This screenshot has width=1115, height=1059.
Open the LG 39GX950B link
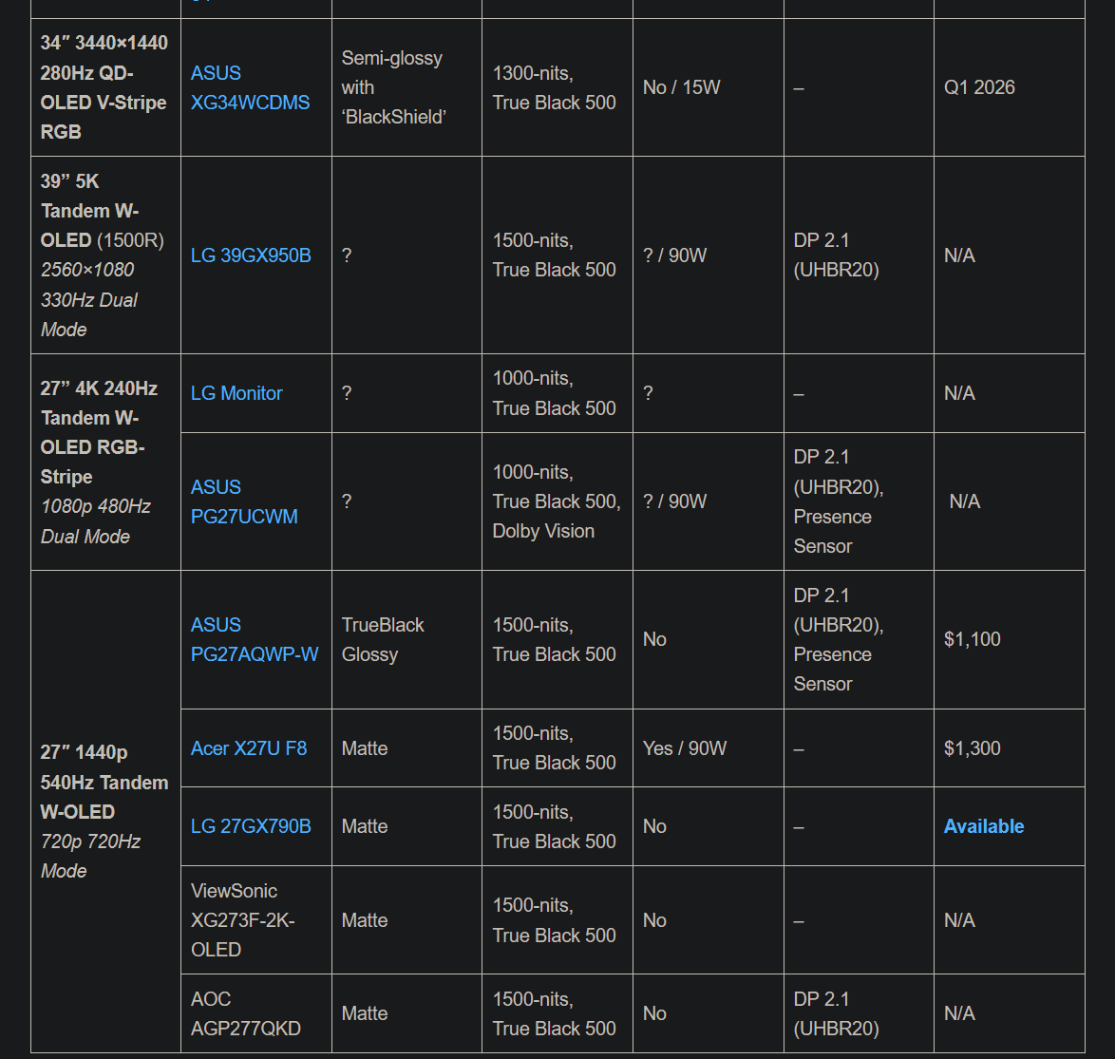coord(251,255)
